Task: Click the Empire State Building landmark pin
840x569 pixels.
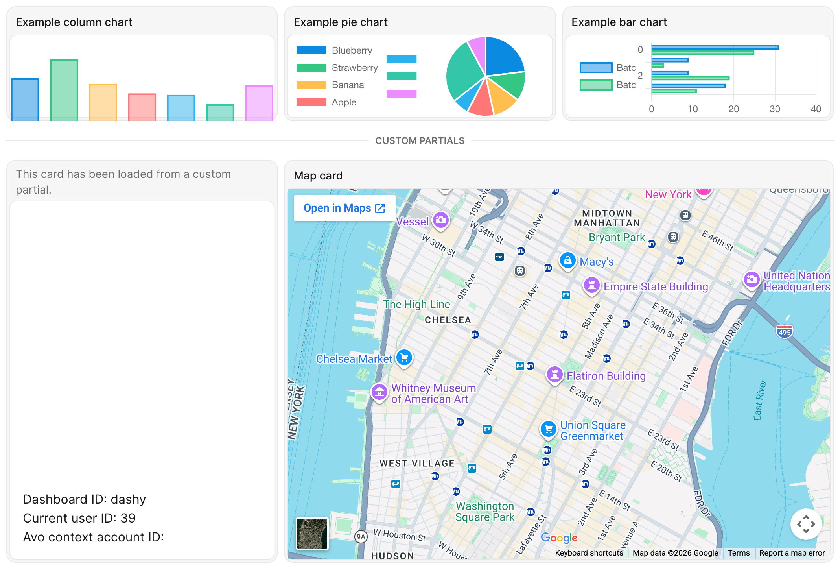Action: [x=592, y=285]
